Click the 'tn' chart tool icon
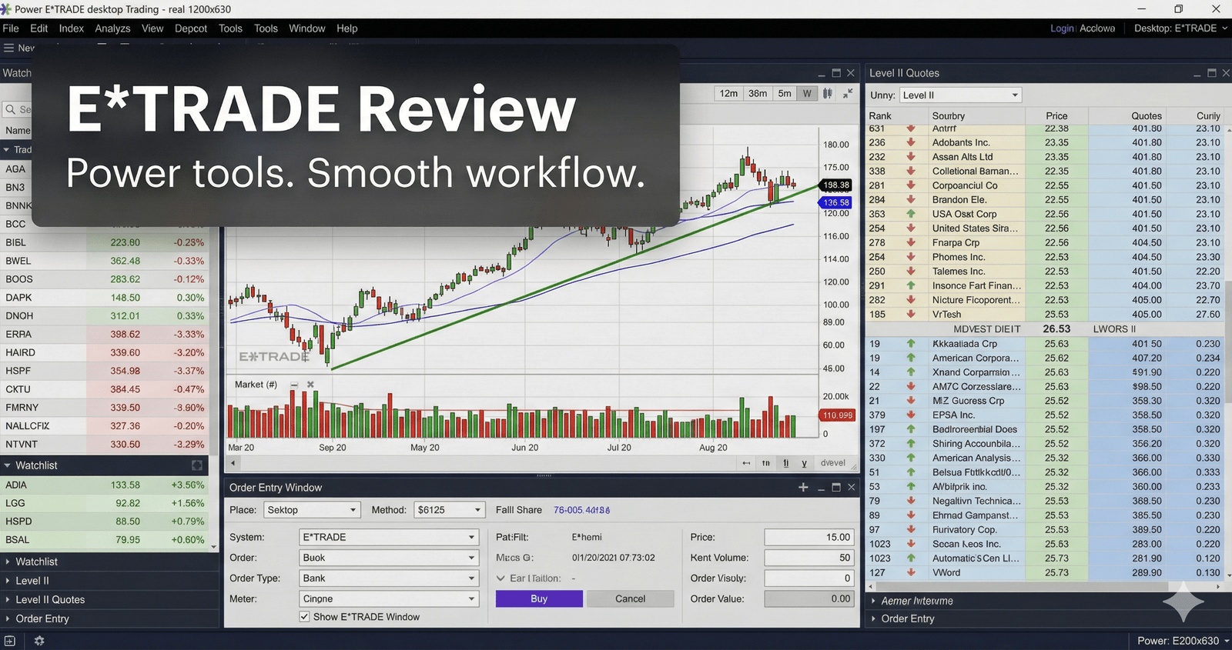This screenshot has width=1232, height=650. pos(765,463)
